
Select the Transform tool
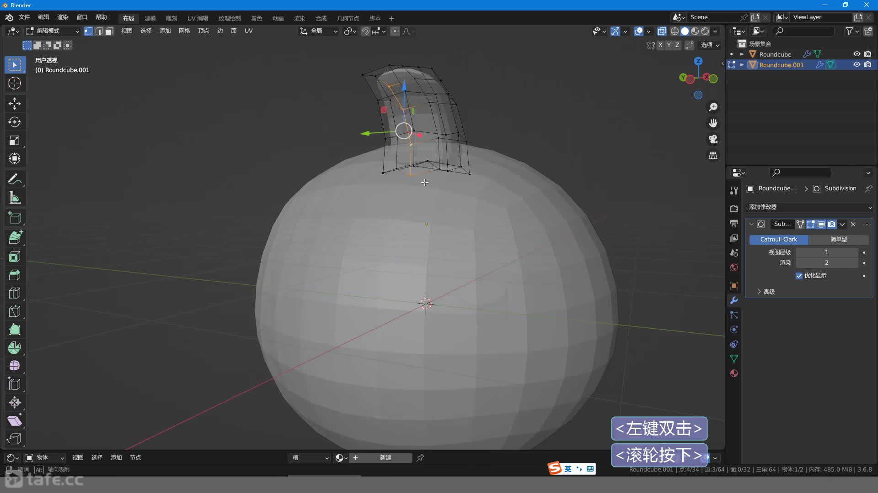tap(15, 158)
